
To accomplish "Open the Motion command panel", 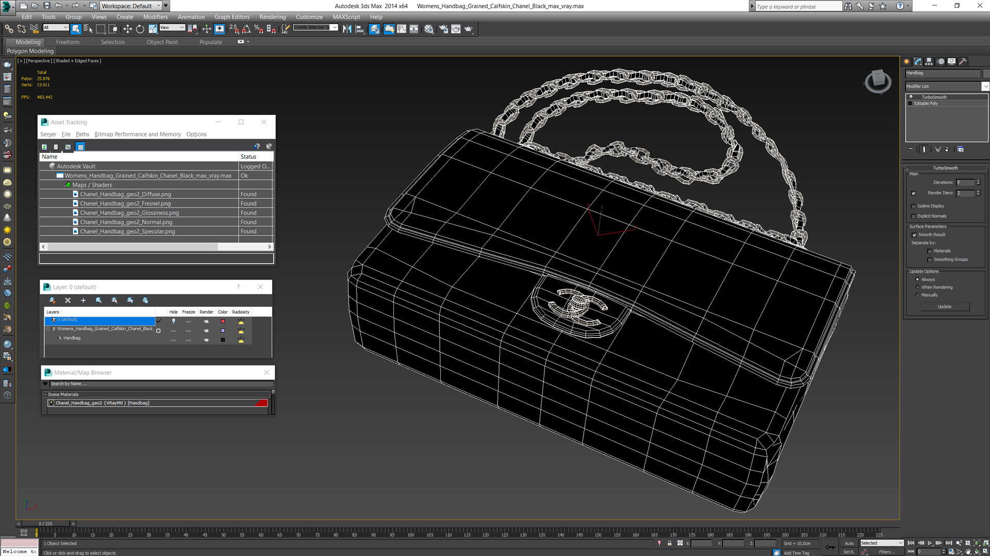I will (x=940, y=61).
